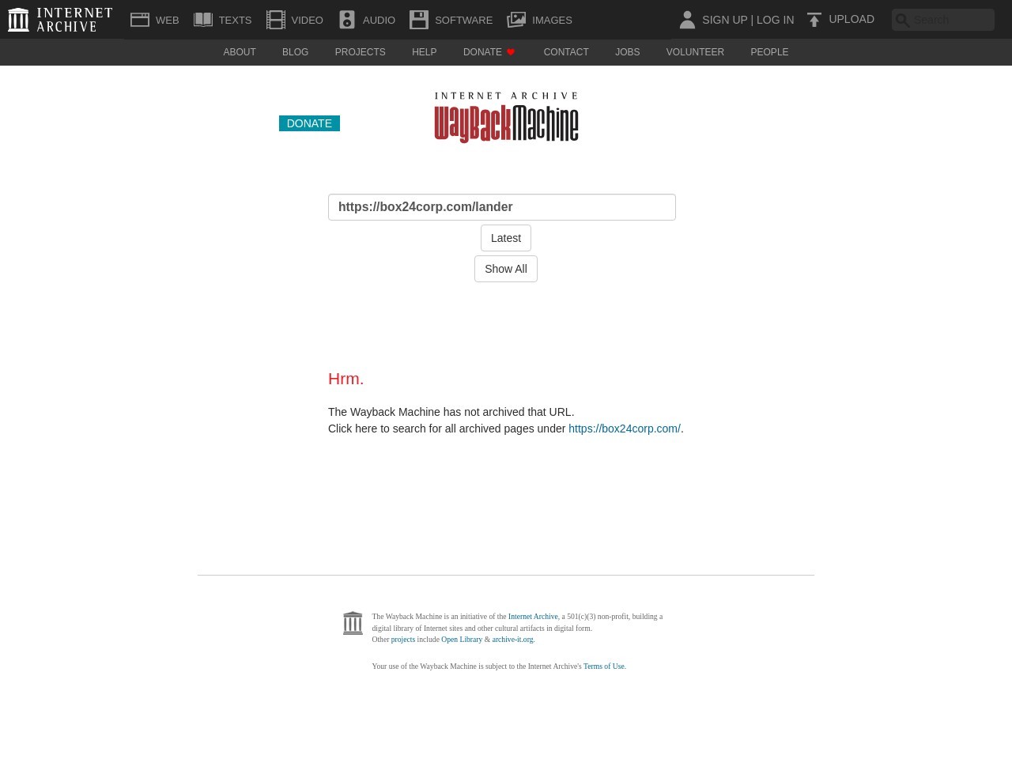Open the https://box24corp.com/ link

pyautogui.click(x=625, y=429)
